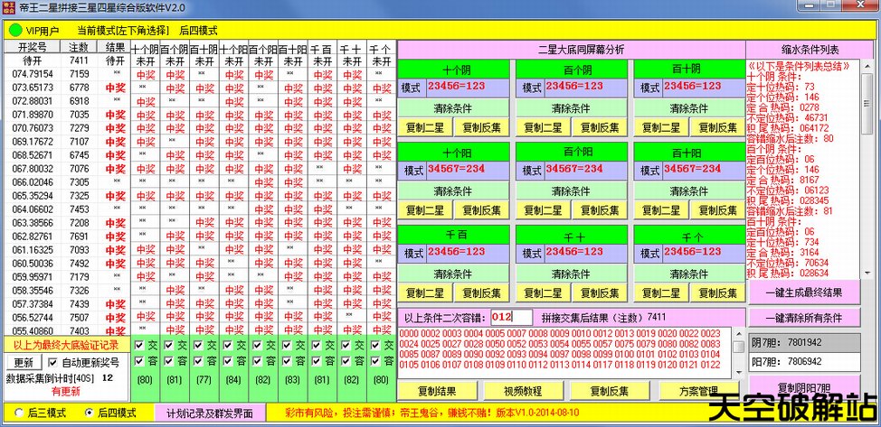
Task: Click the app icon in the title bar
Action: point(10,8)
